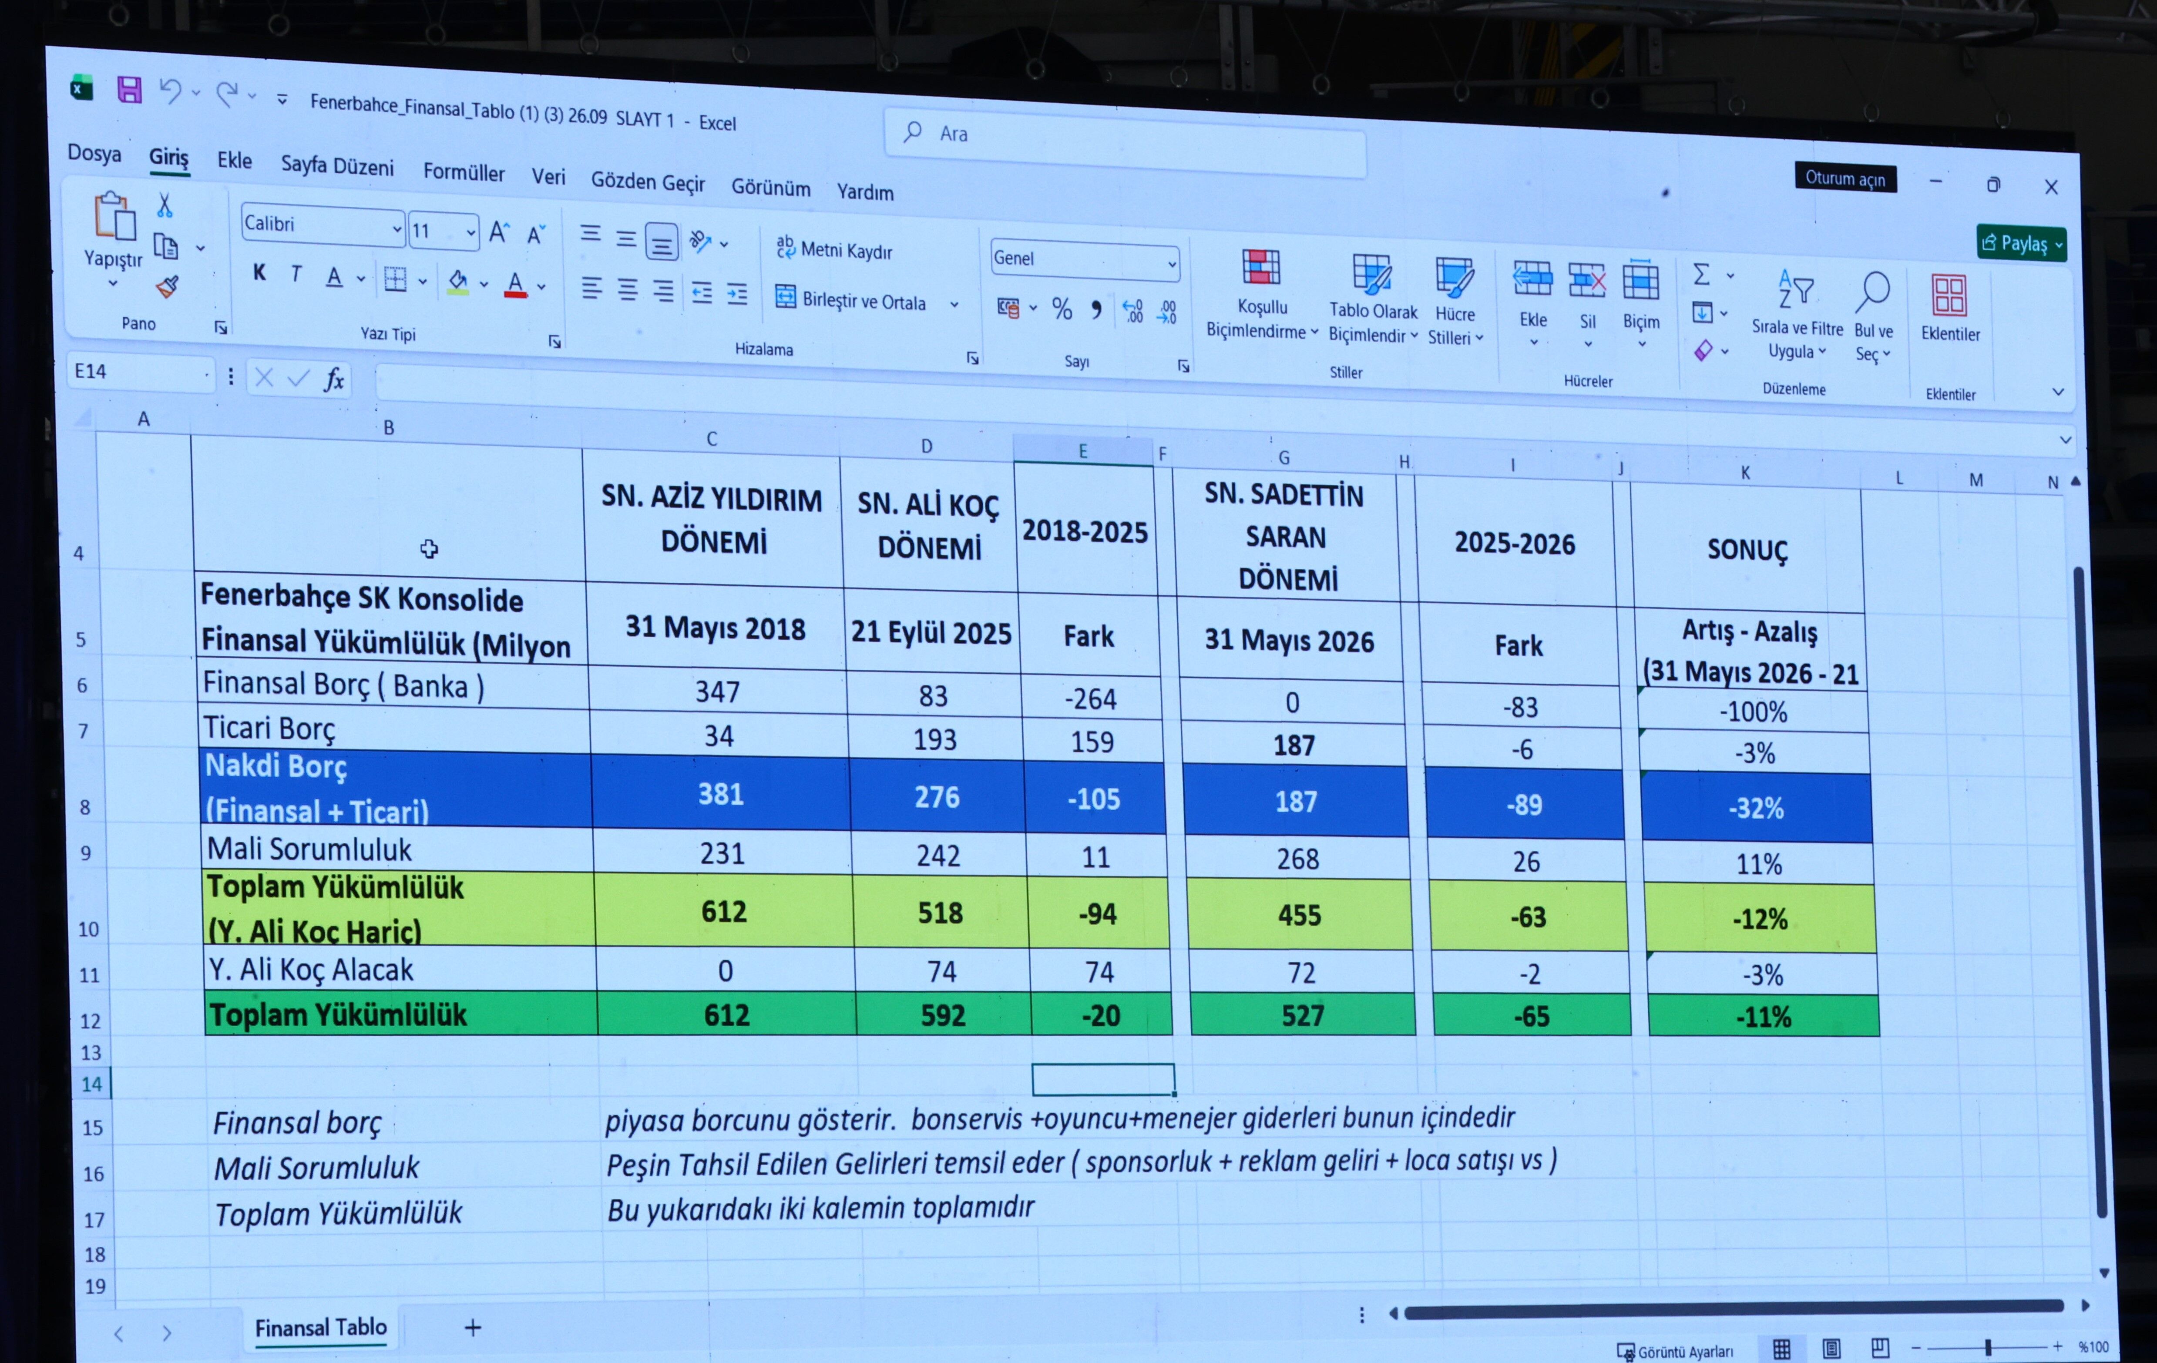Switch to normal view in status bar
The width and height of the screenshot is (2157, 1363).
[1782, 1348]
